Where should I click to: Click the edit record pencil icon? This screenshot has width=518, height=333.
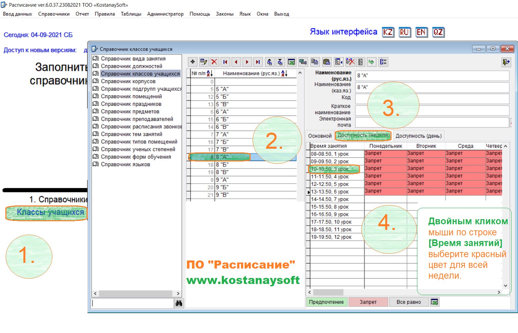[x=203, y=62]
